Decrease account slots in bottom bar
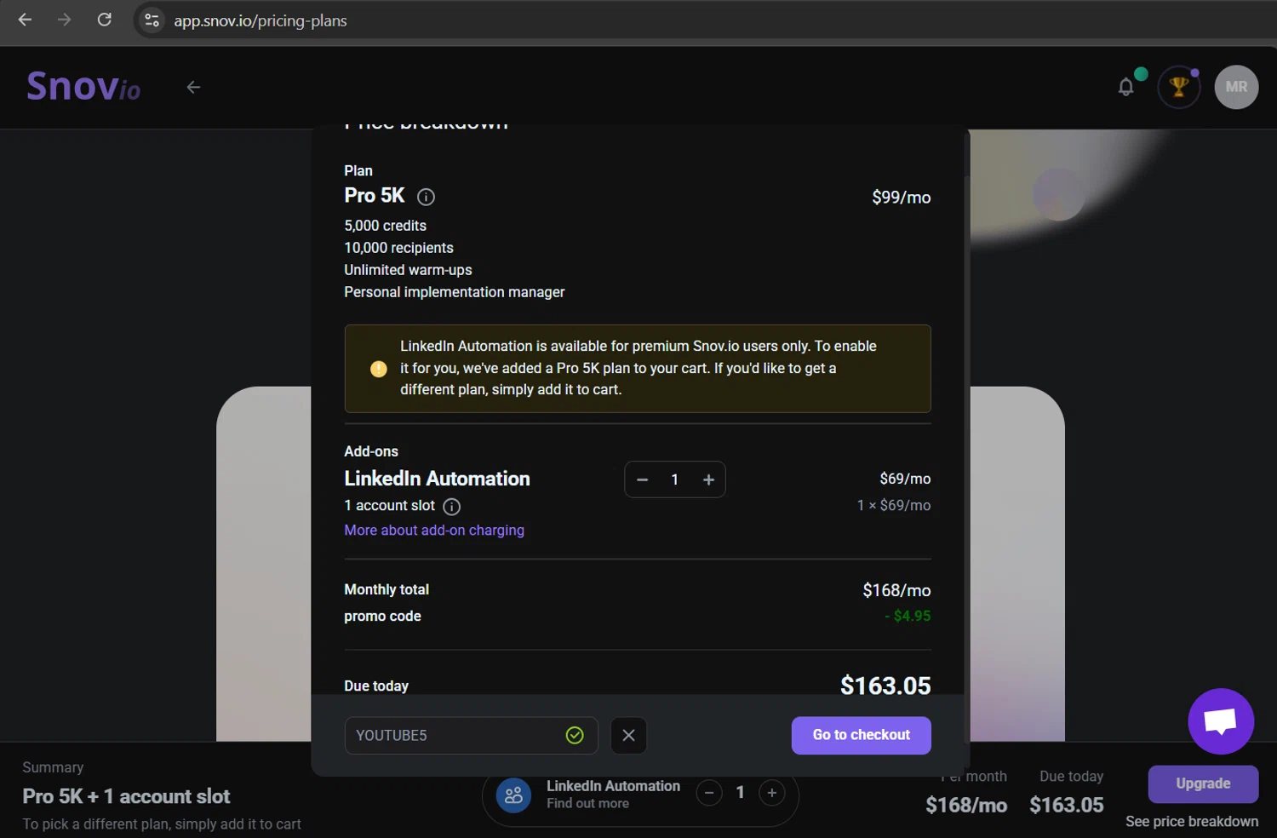This screenshot has height=838, width=1277. click(709, 793)
